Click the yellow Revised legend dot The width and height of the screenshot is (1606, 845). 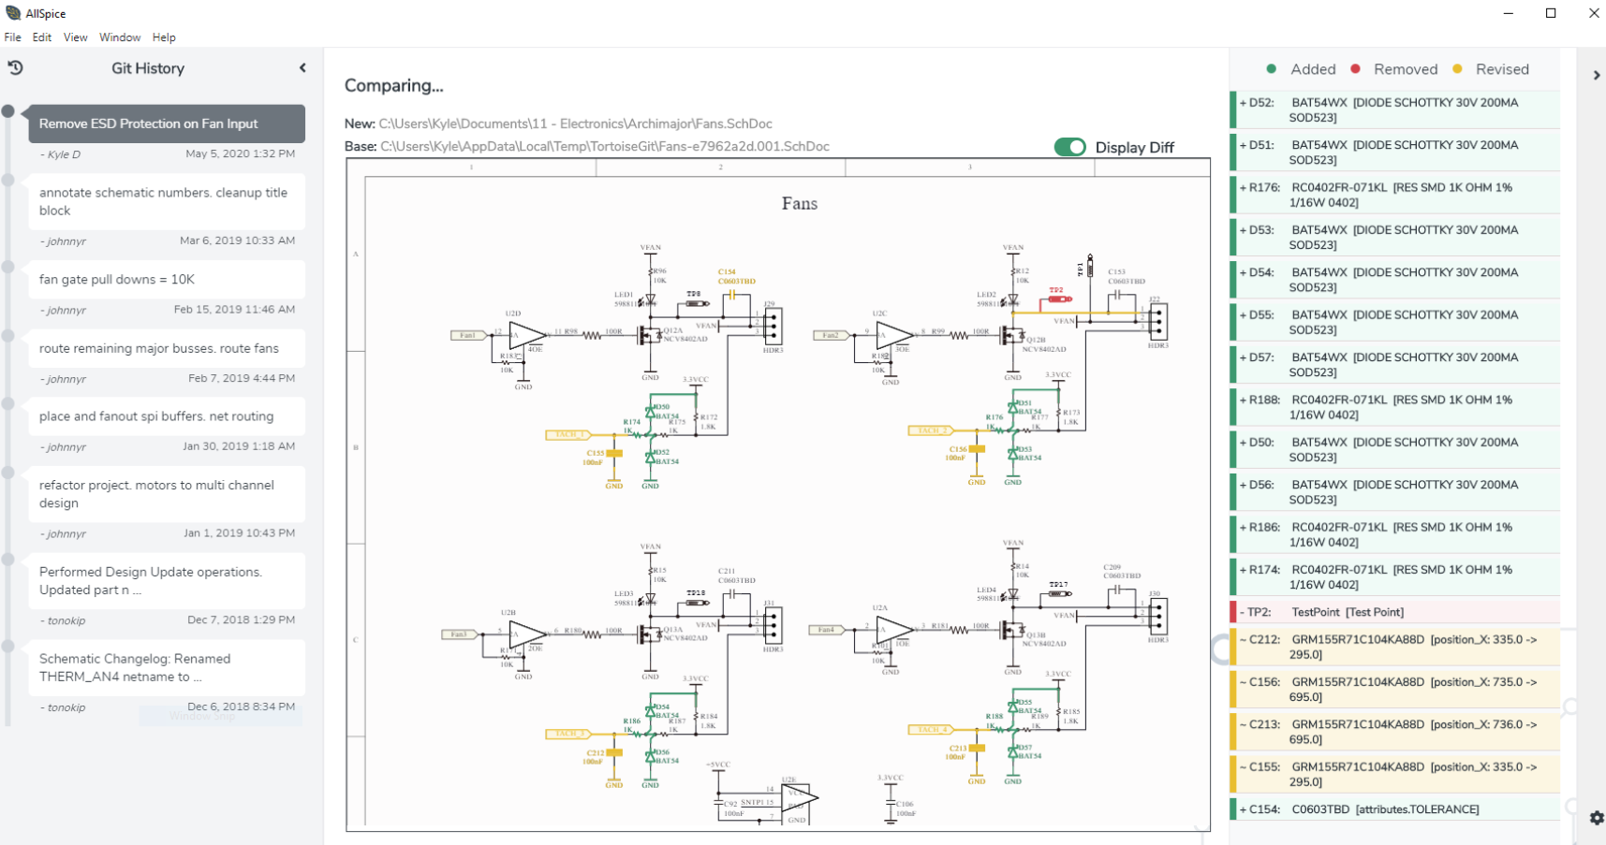click(x=1457, y=69)
